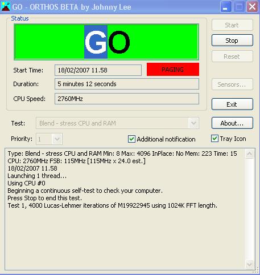The width and height of the screenshot is (260, 275).
Task: Click the greyed-out Reset button
Action: [232, 56]
